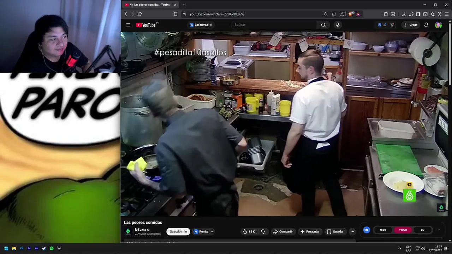Go back in browser history

[x=126, y=14]
